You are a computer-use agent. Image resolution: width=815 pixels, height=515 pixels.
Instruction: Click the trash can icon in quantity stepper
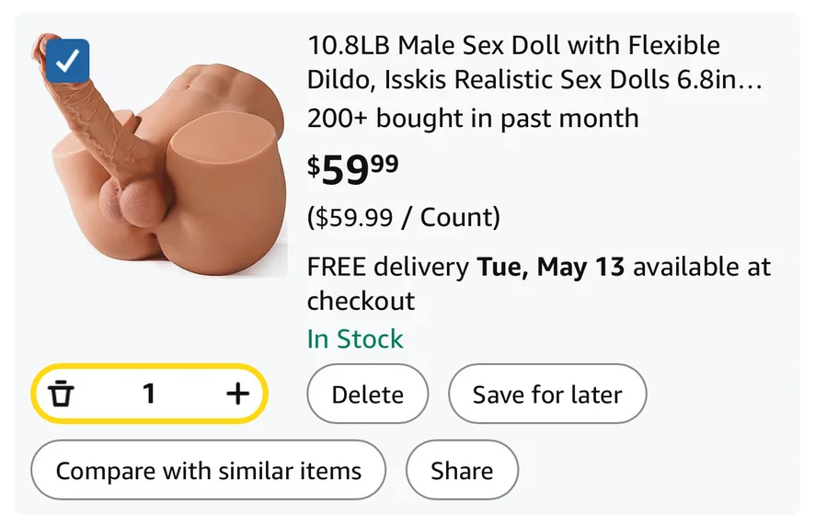point(62,394)
